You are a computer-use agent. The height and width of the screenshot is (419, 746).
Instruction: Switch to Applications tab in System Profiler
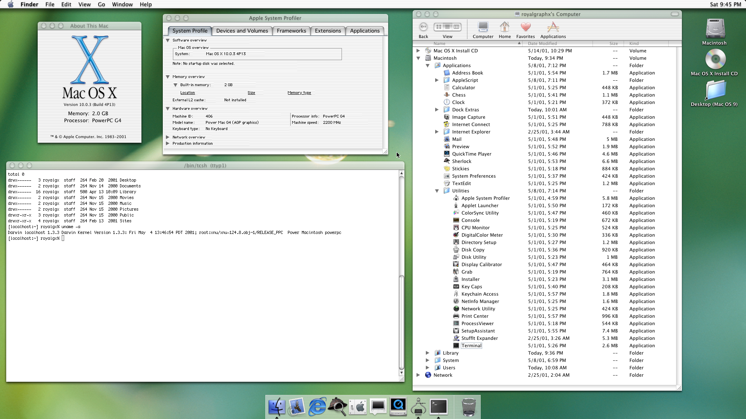tap(364, 31)
